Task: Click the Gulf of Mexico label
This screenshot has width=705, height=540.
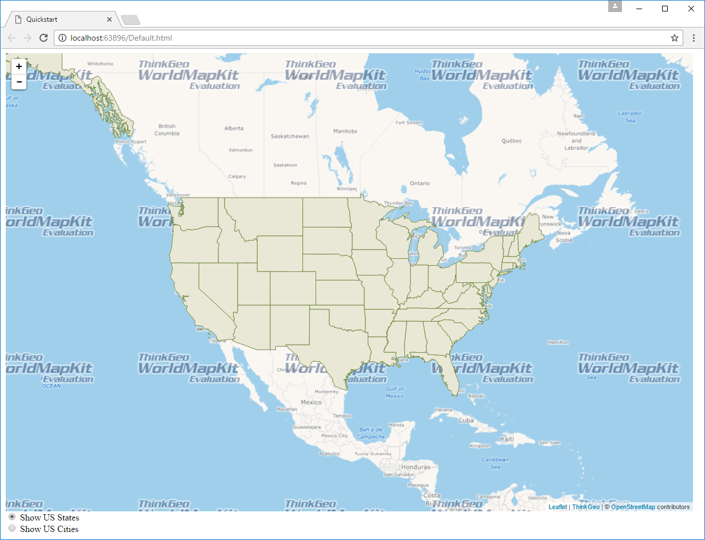Action: (x=395, y=392)
